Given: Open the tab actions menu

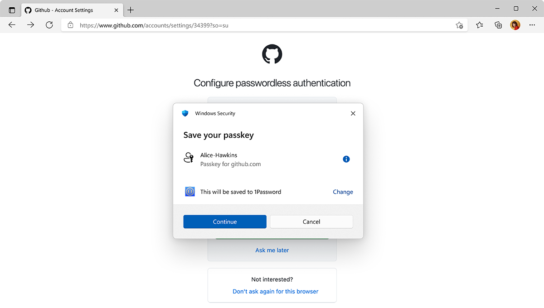Looking at the screenshot, I should [x=12, y=10].
